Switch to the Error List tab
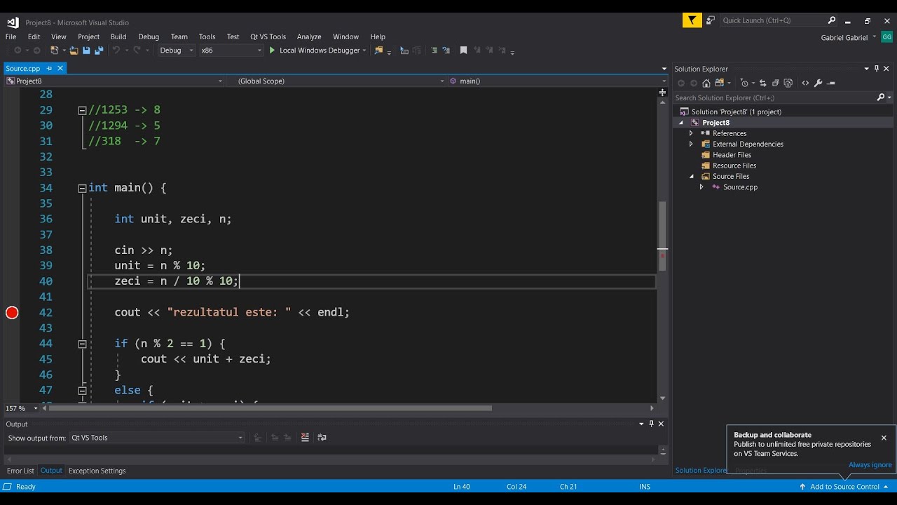Screen dimensions: 897x505 tap(20, 471)
